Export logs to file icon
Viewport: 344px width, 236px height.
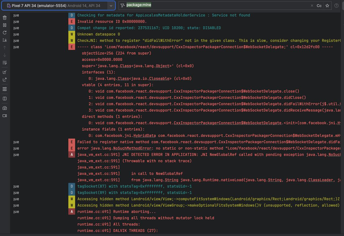click(5, 80)
